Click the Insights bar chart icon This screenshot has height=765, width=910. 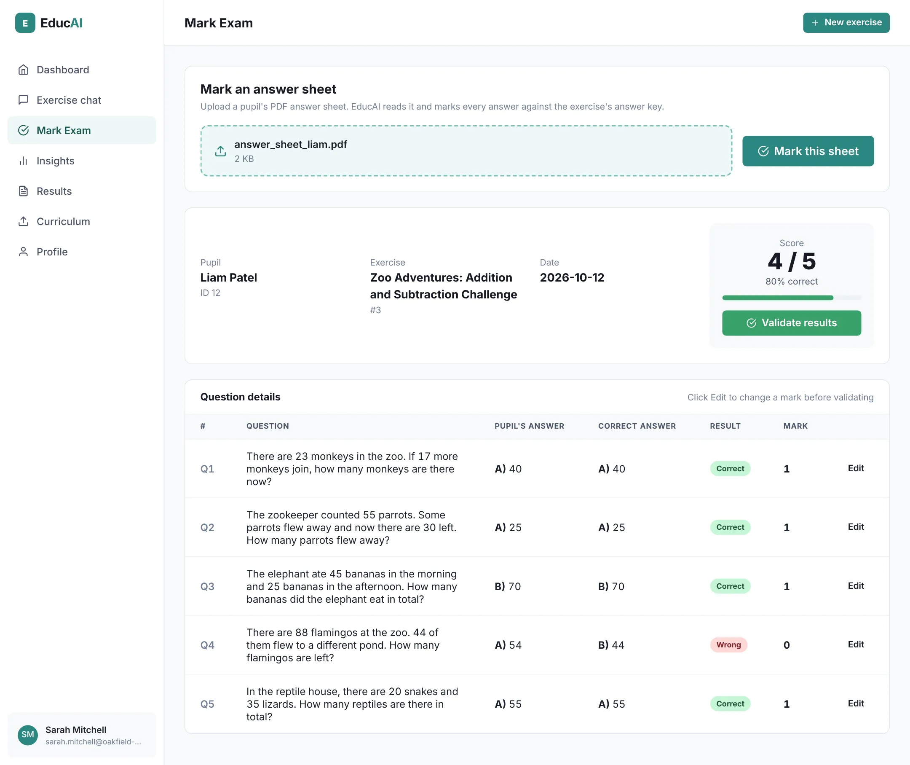click(24, 161)
